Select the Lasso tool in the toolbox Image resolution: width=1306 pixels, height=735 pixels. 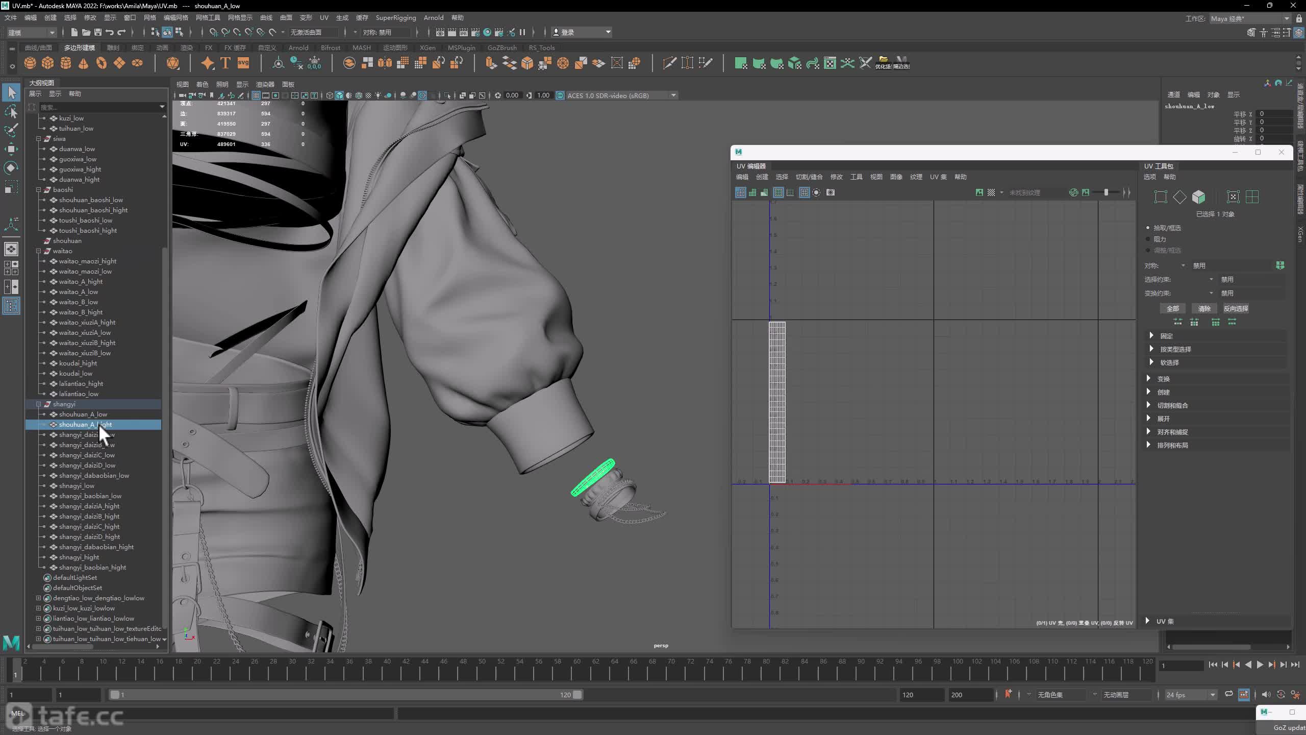(x=11, y=111)
